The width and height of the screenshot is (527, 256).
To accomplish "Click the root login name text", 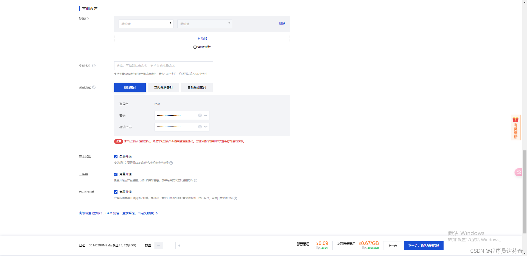I will 157,104.
